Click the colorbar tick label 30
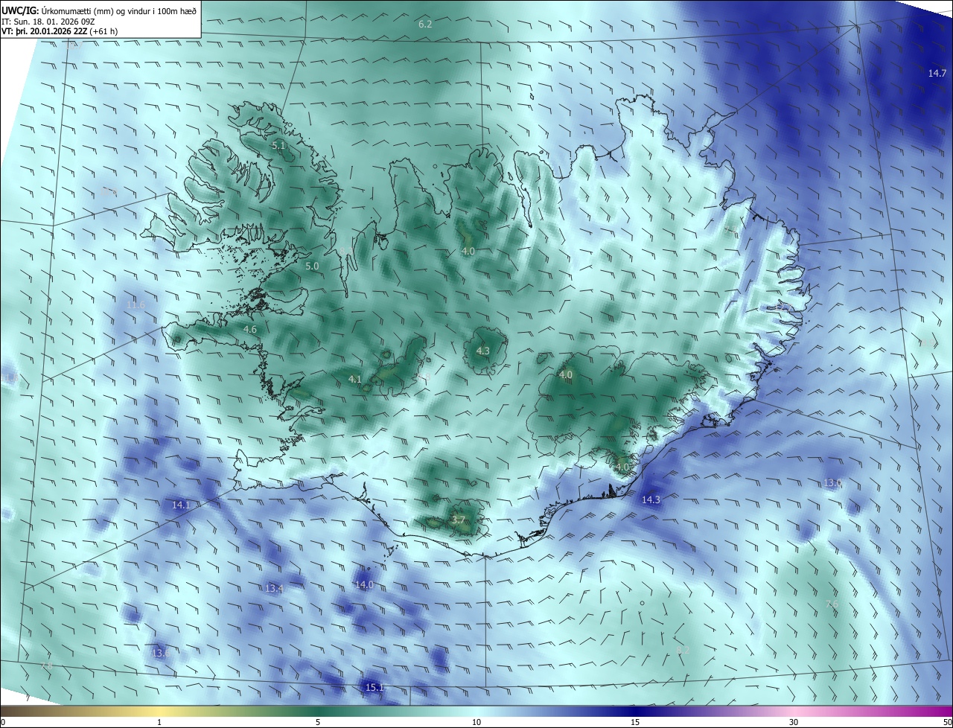 794,722
